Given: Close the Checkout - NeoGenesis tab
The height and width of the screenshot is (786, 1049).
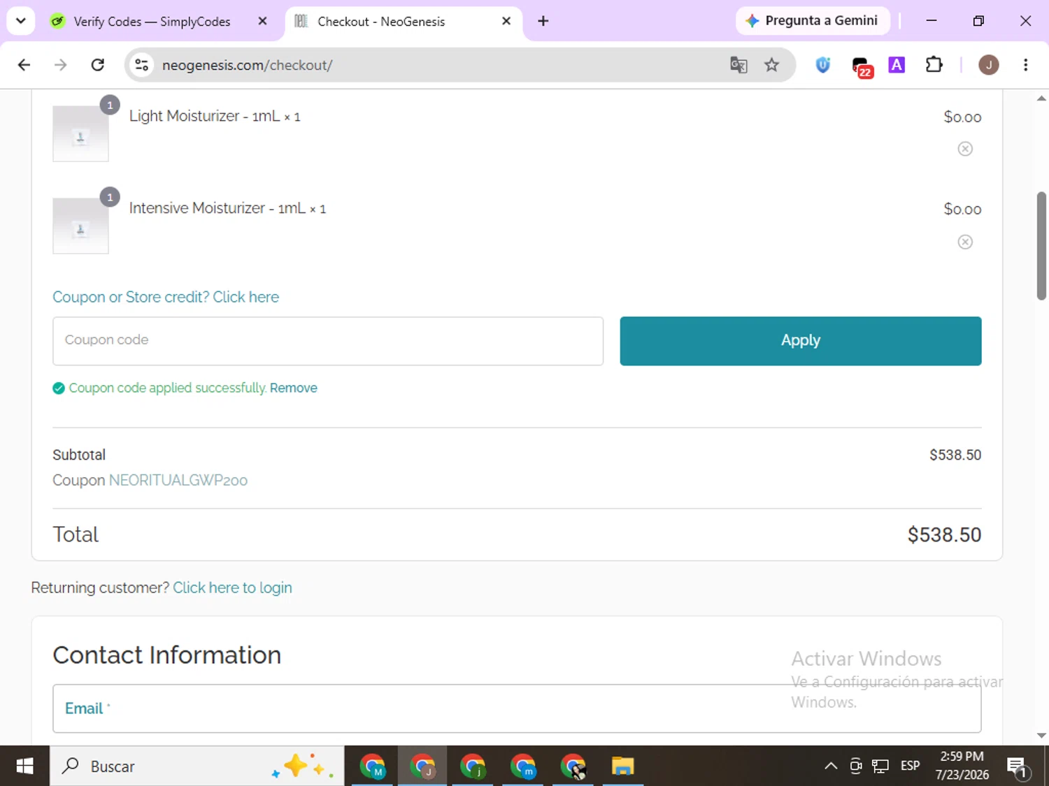Looking at the screenshot, I should click(x=506, y=21).
